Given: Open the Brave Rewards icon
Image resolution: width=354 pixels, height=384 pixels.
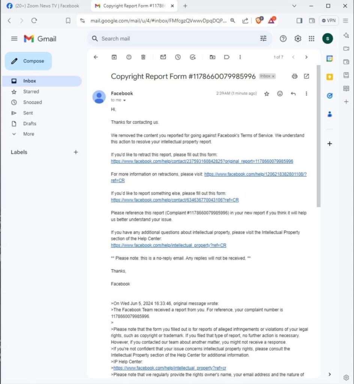Looking at the screenshot, I should pyautogui.click(x=271, y=20).
